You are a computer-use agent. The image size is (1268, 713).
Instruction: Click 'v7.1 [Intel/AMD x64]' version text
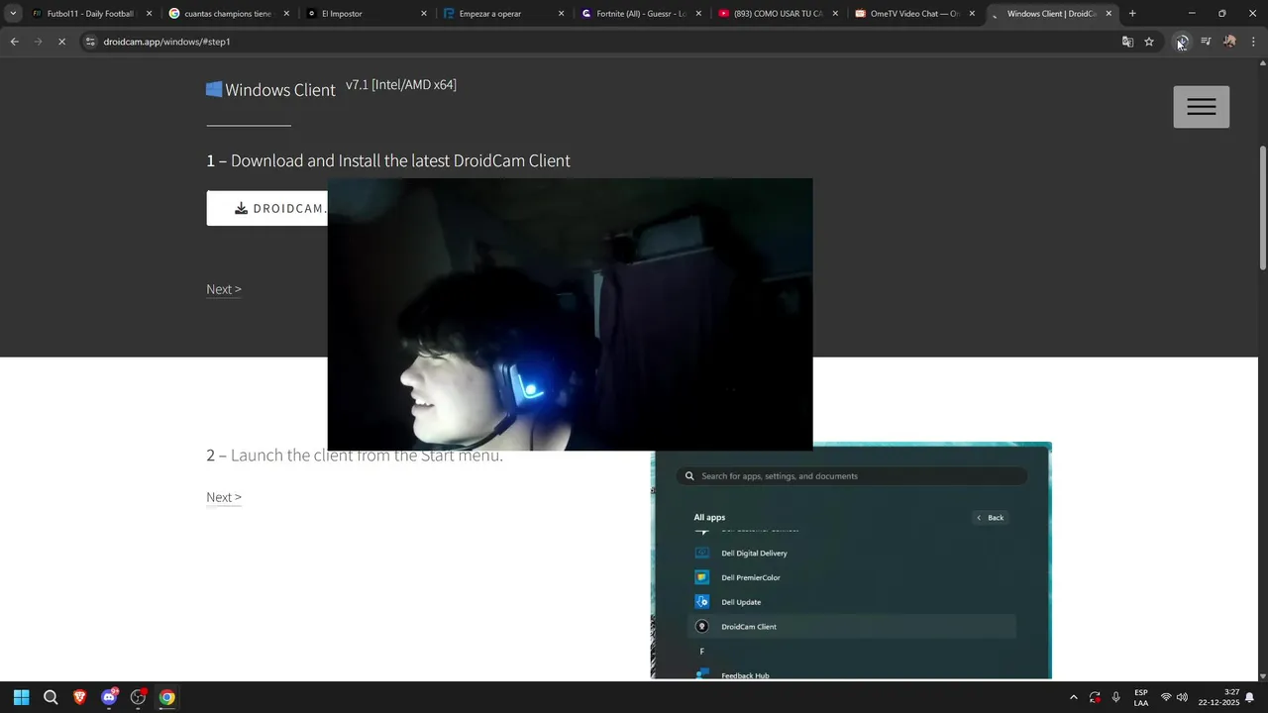point(401,84)
